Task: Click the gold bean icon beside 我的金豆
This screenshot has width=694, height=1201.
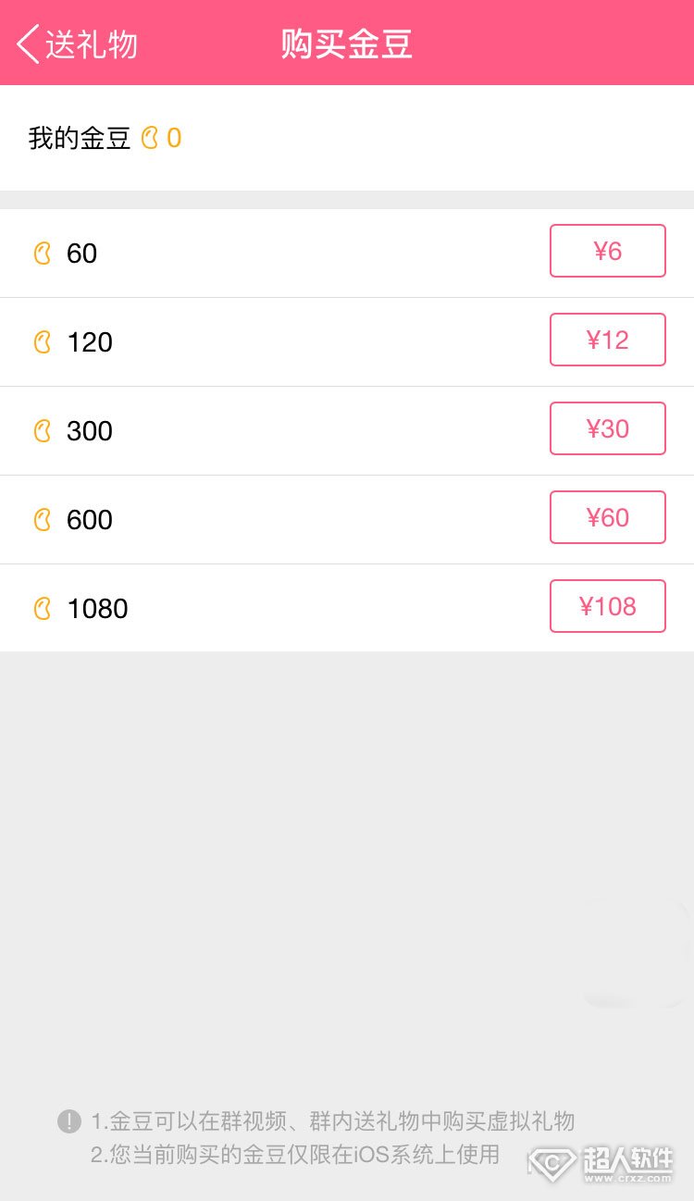Action: click(x=150, y=139)
